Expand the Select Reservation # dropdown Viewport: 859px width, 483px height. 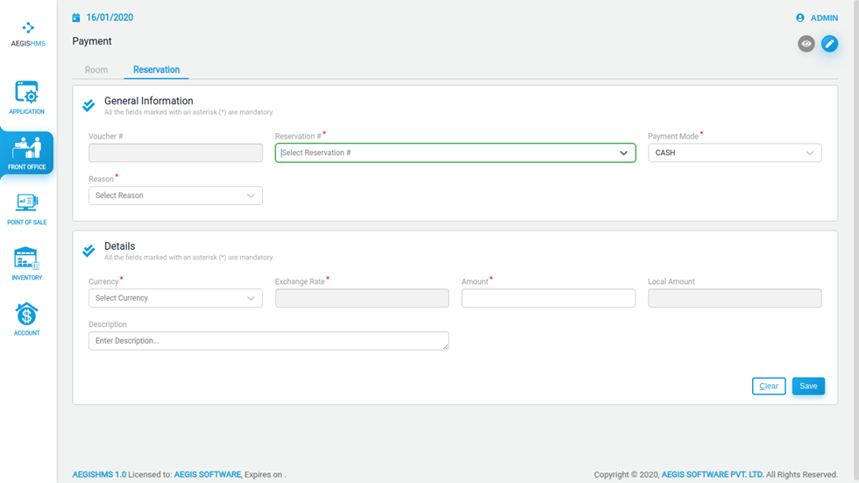[x=455, y=153]
